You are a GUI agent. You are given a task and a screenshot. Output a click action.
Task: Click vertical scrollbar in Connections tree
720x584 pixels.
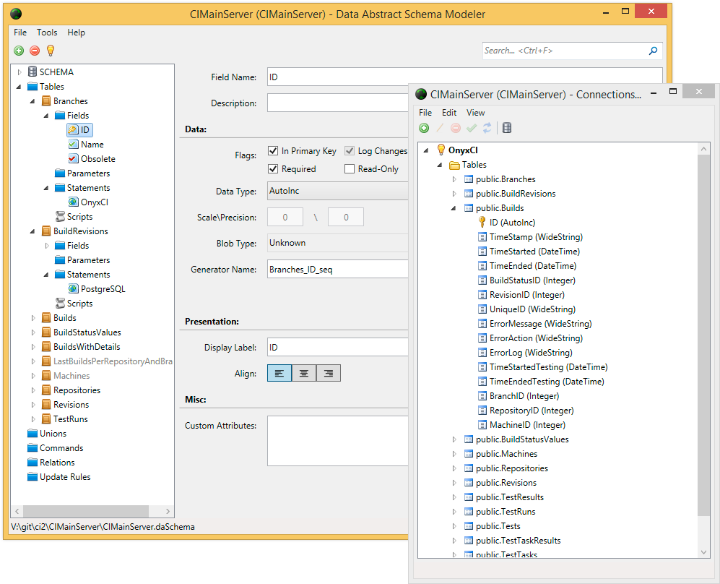[x=703, y=335]
